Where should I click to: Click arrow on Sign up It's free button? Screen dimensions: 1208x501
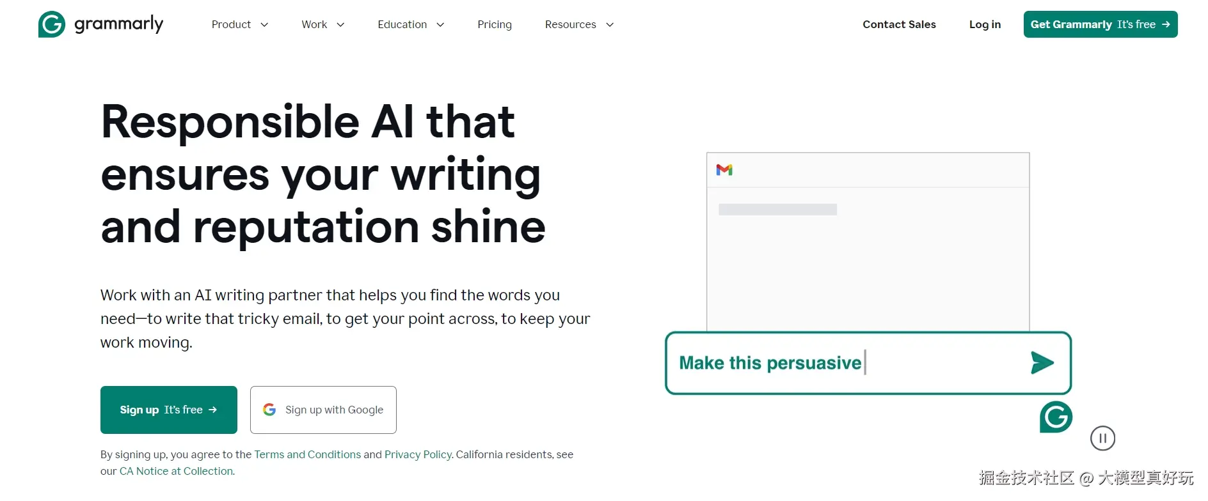(213, 410)
